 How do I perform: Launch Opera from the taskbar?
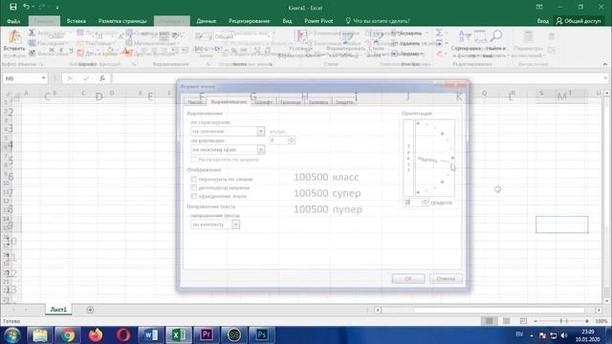pos(123,335)
